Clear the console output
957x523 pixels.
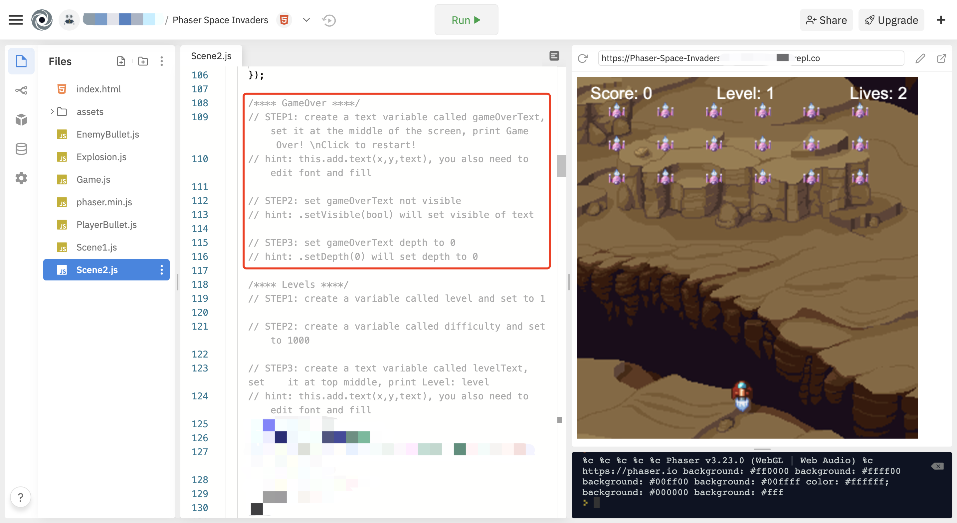937,466
